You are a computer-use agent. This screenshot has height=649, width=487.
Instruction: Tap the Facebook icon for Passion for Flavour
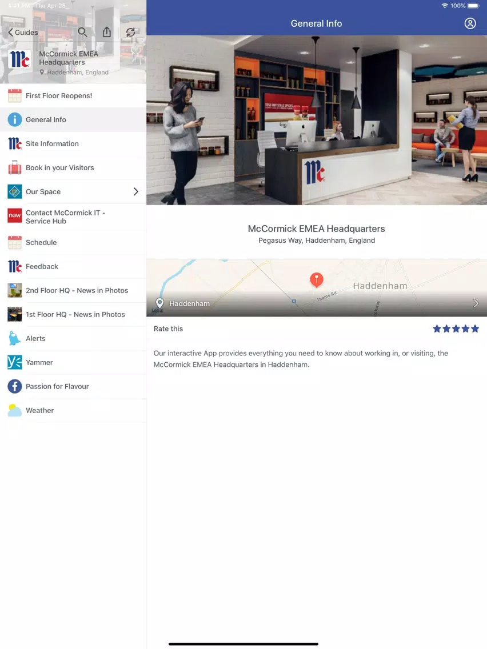(x=14, y=387)
